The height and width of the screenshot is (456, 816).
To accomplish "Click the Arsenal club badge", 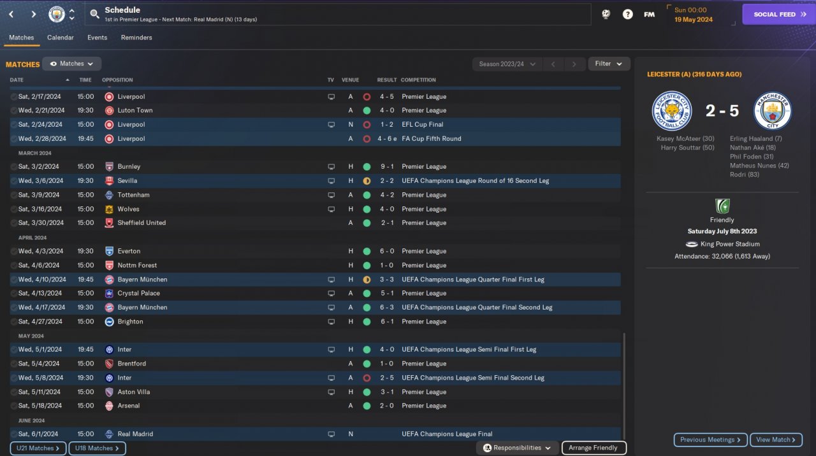I will point(109,406).
